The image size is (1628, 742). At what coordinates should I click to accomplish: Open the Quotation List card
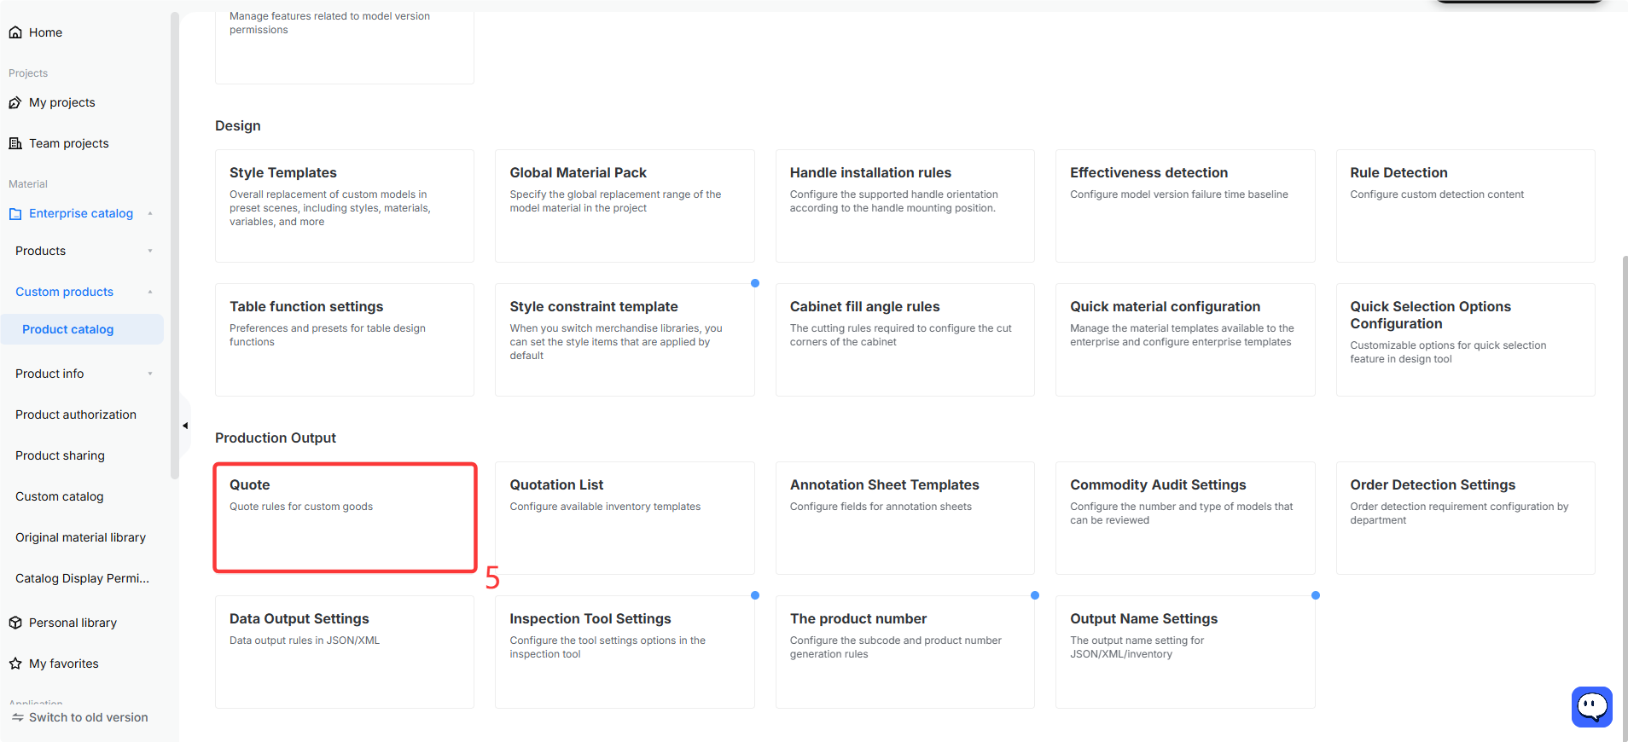[625, 518]
